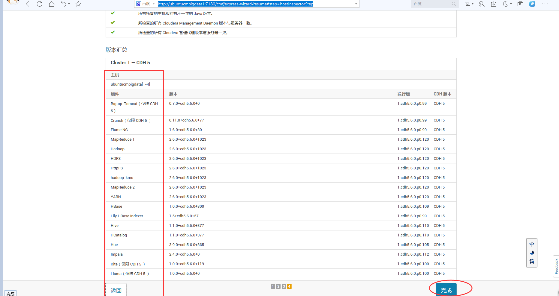Open the browser home page icon
The width and height of the screenshot is (559, 296).
point(52,4)
